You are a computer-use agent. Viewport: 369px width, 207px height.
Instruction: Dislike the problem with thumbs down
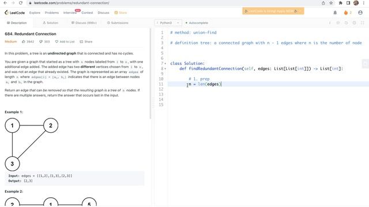click(x=41, y=41)
